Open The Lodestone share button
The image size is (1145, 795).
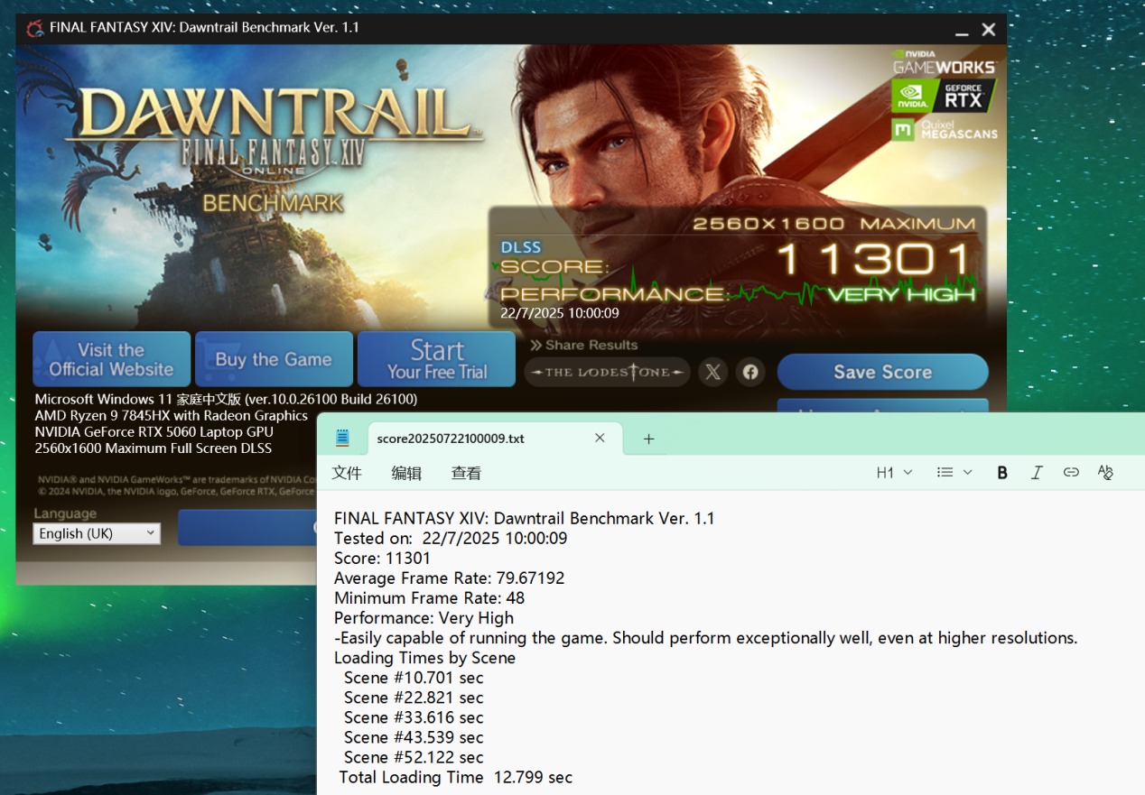pyautogui.click(x=608, y=372)
